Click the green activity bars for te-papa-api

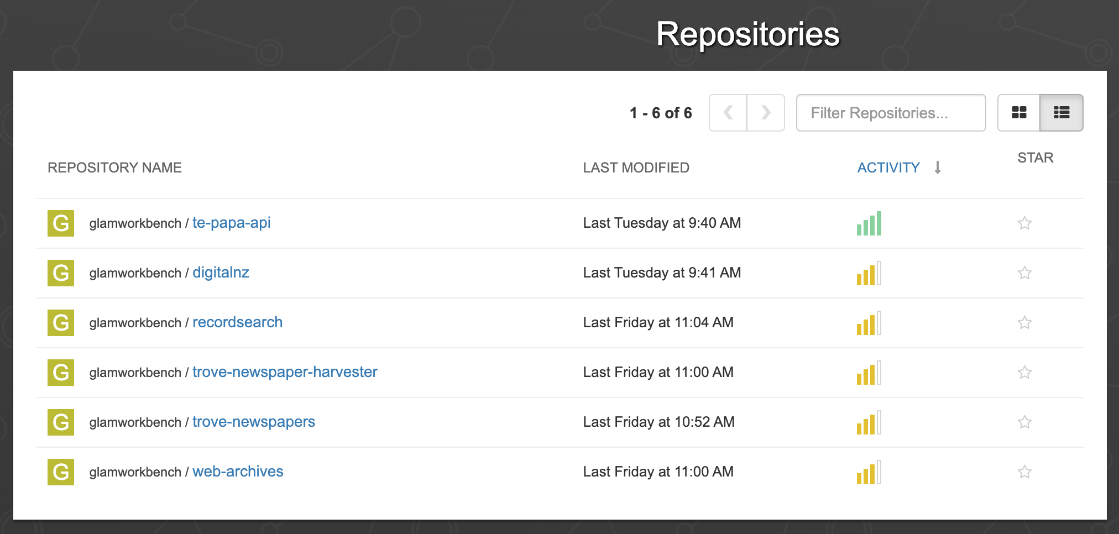tap(869, 223)
